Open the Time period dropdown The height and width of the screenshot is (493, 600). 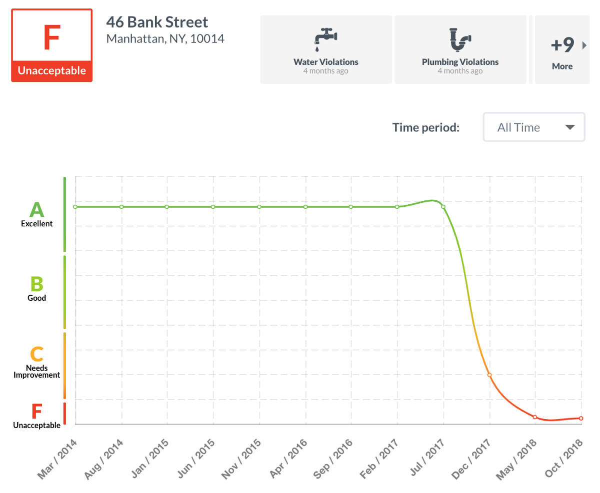pyautogui.click(x=534, y=127)
